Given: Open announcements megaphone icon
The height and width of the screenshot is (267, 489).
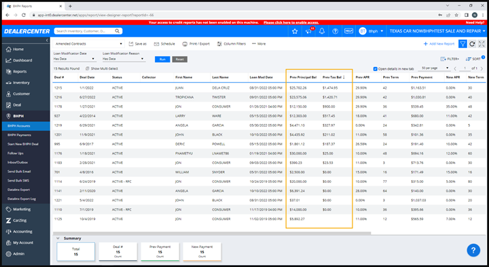Looking at the screenshot, I should 309,31.
